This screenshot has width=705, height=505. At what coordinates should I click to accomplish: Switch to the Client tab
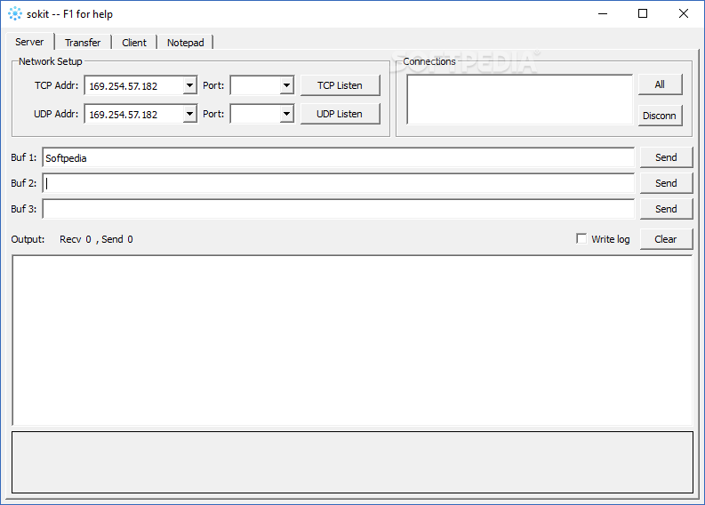(x=134, y=43)
